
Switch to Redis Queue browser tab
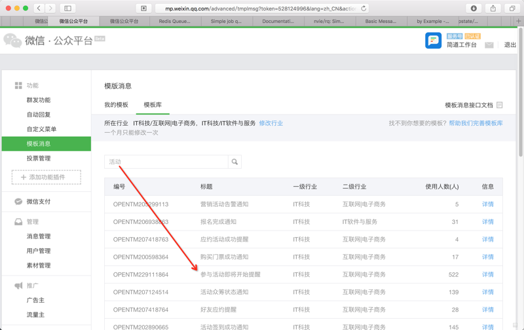tap(174, 21)
